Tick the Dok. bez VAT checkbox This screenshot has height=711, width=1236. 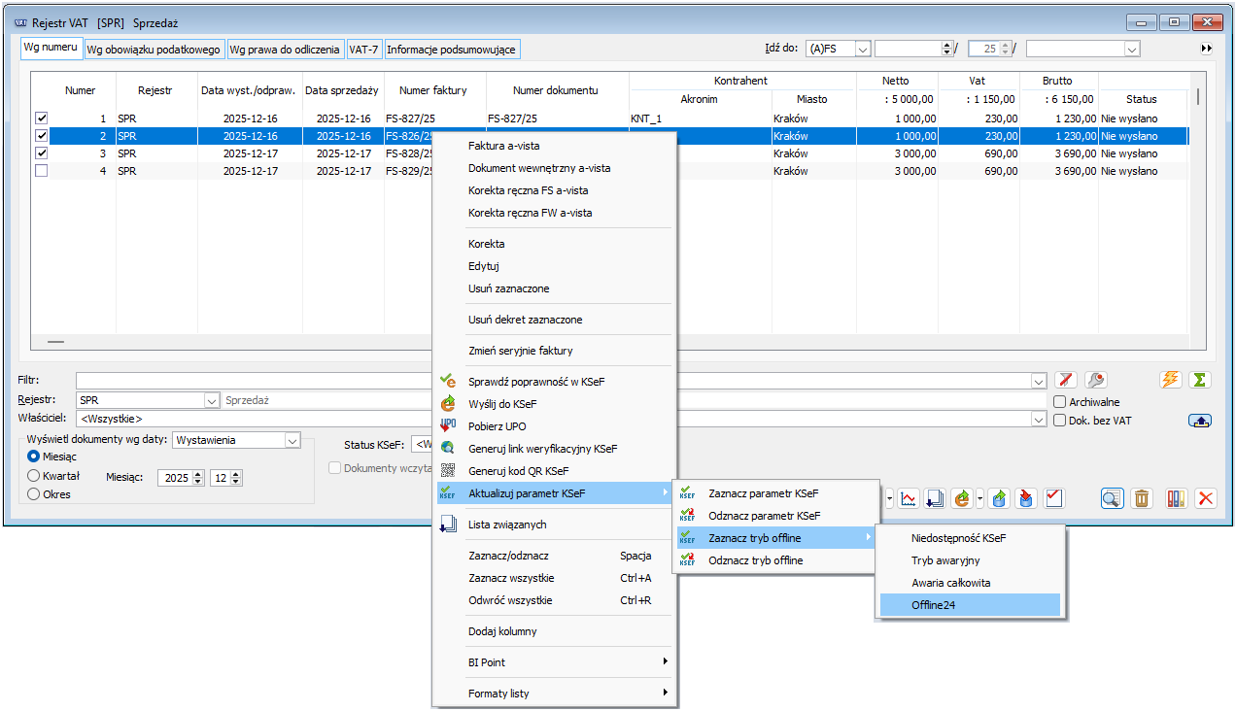pos(1060,421)
